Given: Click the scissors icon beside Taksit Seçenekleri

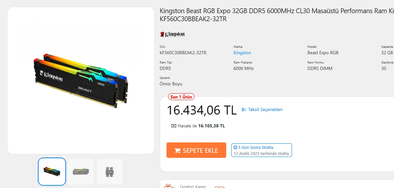Looking at the screenshot, I should tap(244, 110).
